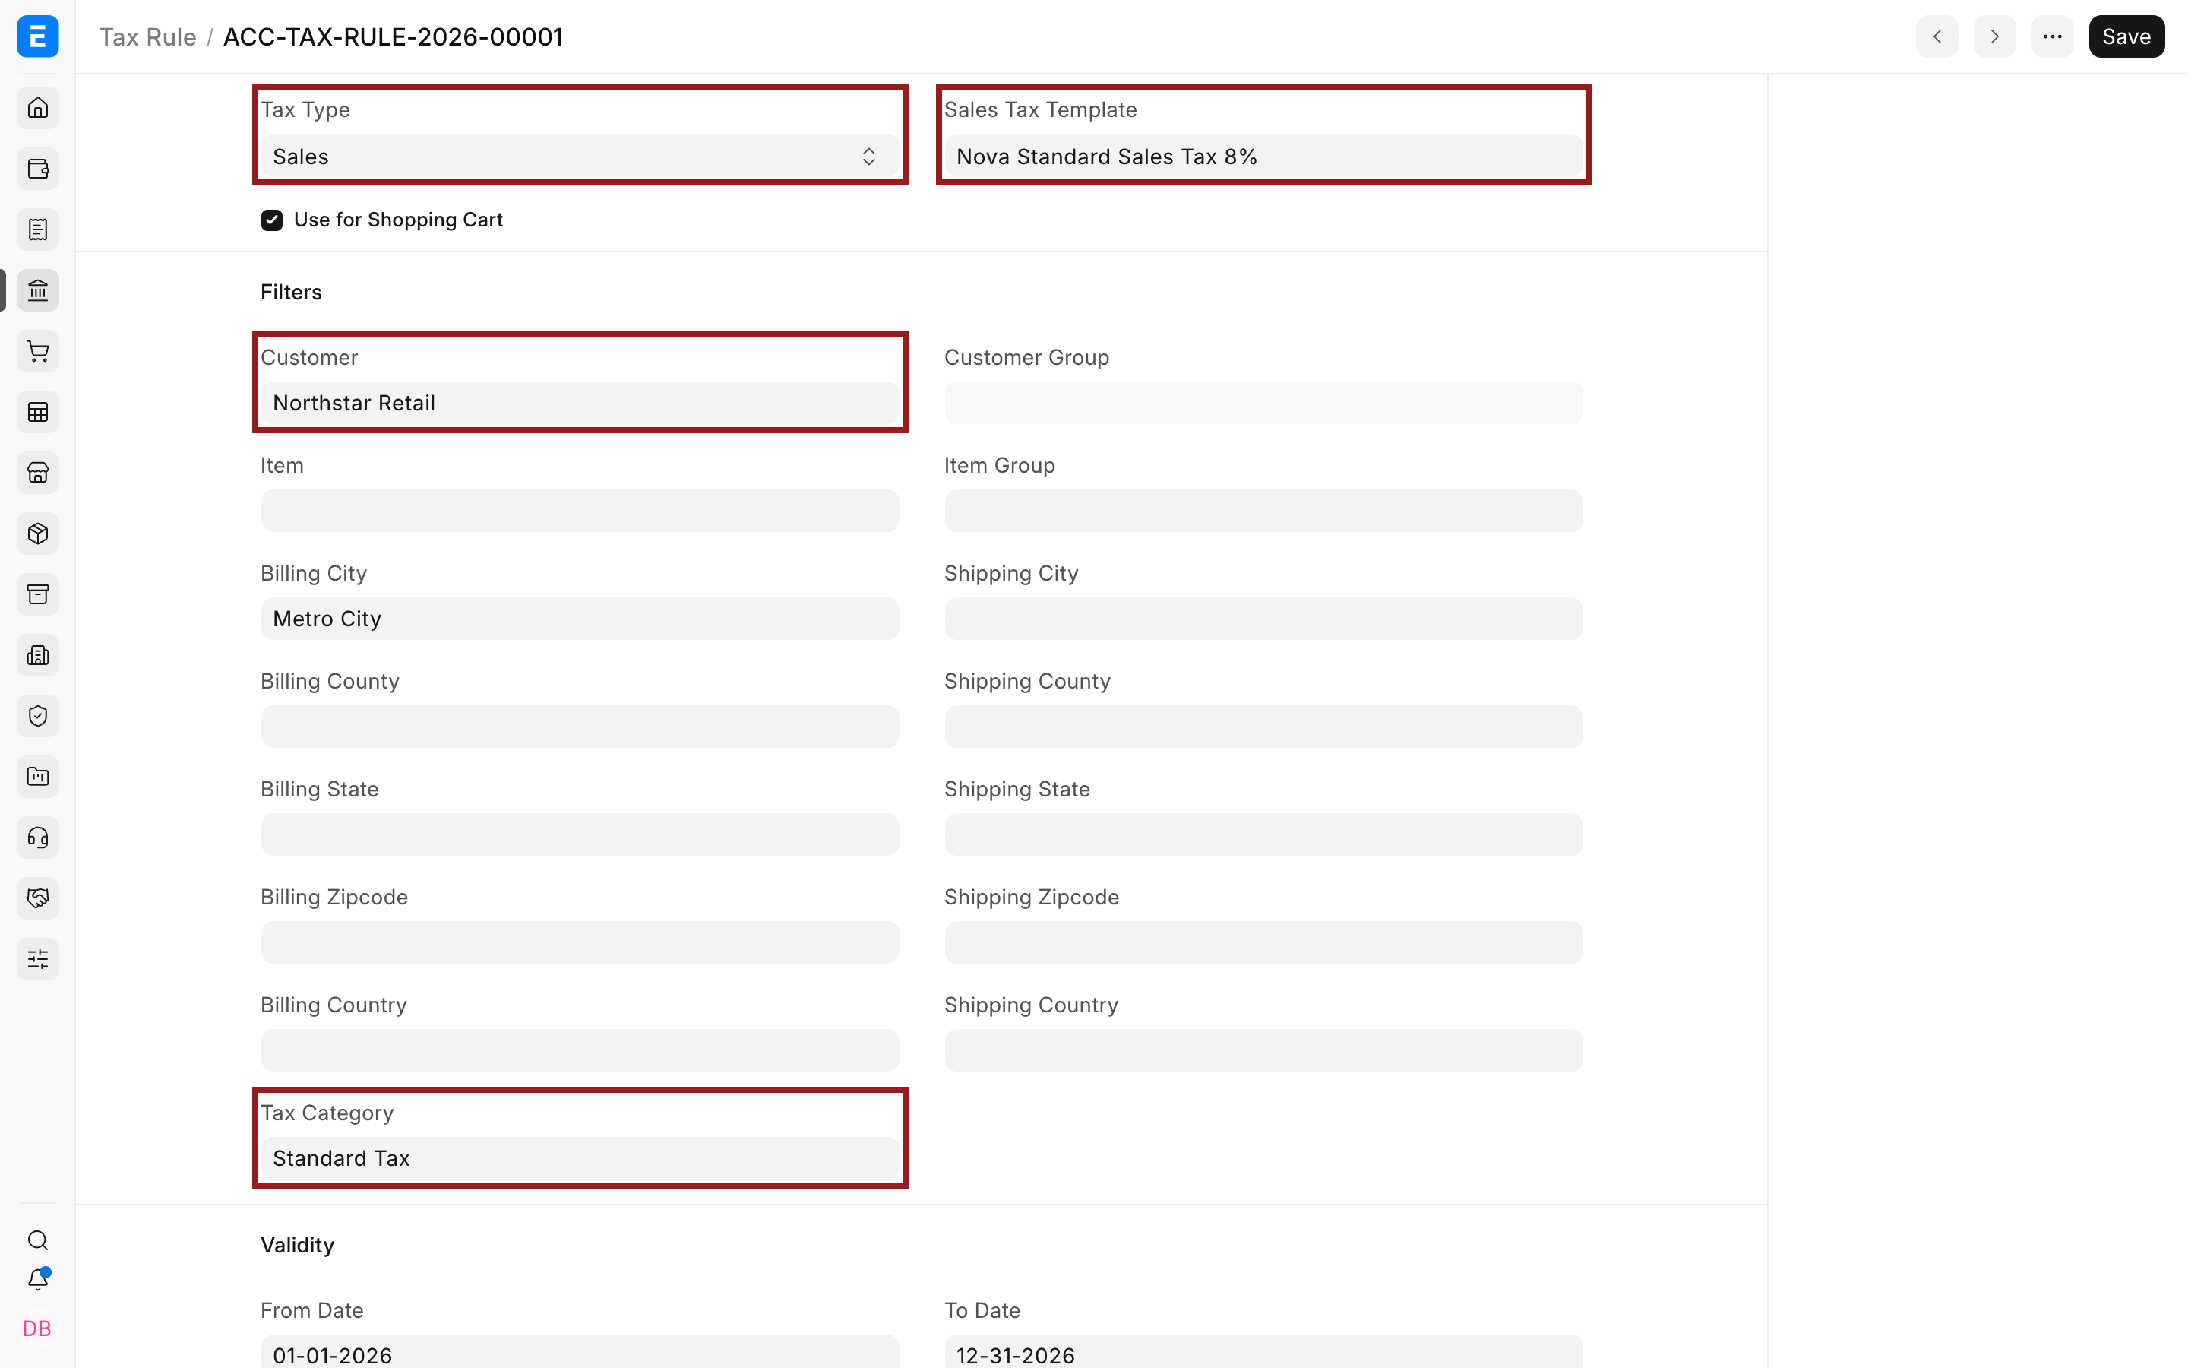Go to the next document arrow
2188x1368 pixels.
(x=1994, y=37)
